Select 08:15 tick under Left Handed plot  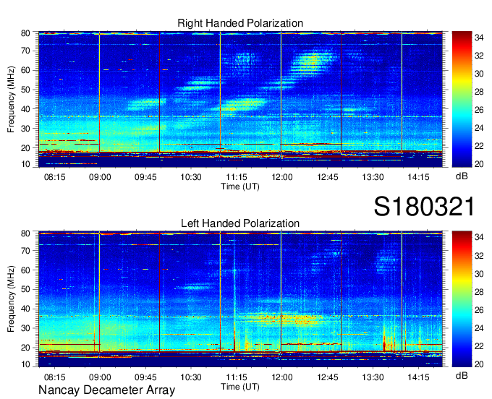tap(54, 377)
